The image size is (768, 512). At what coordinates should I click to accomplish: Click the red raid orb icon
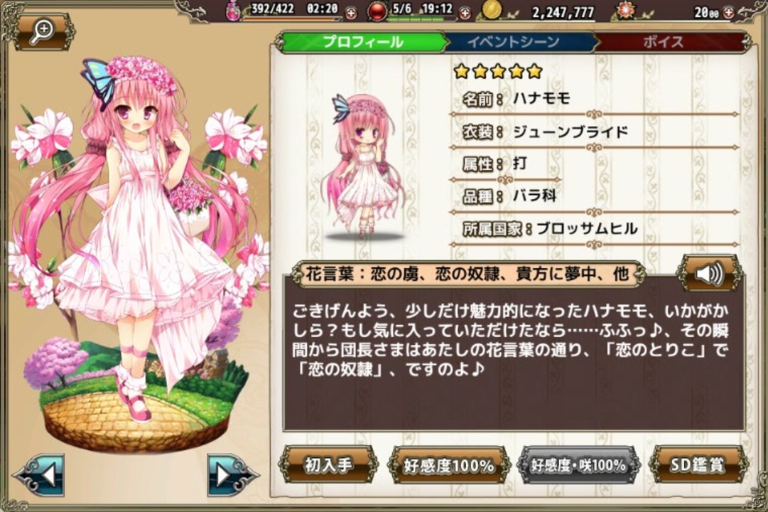click(378, 11)
